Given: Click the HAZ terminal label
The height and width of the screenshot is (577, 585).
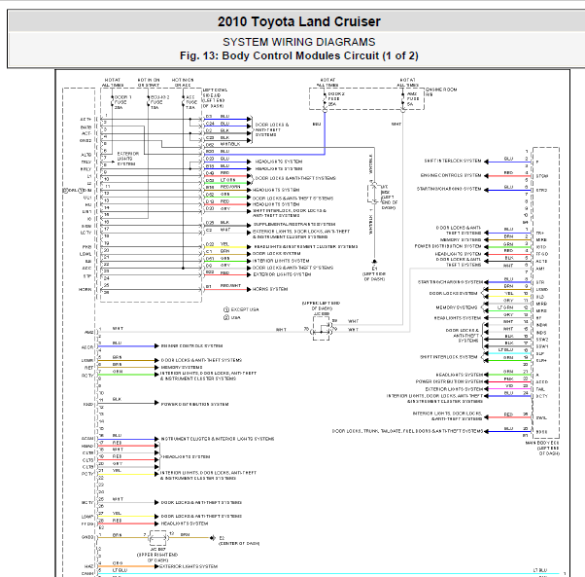Looking at the screenshot, I should coord(88,566).
